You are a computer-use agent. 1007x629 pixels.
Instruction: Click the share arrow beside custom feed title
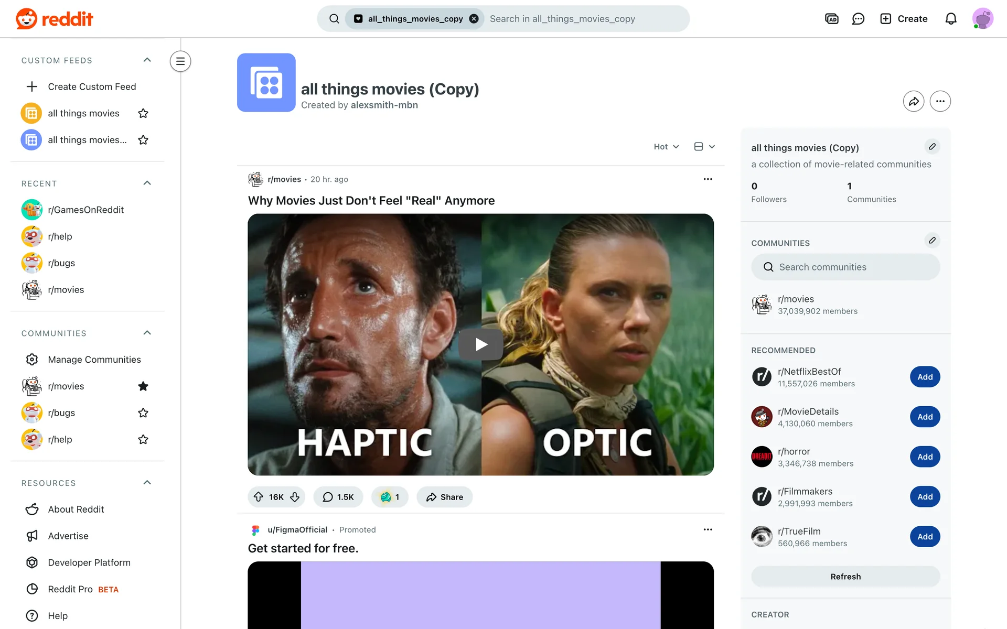(x=913, y=101)
